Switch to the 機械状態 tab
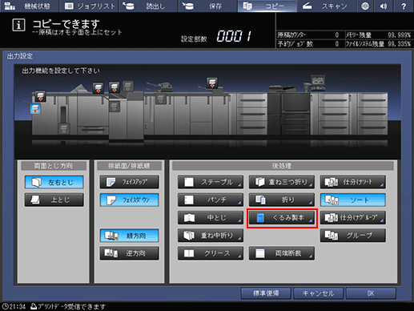This screenshot has width=414, height=311. [29, 6]
